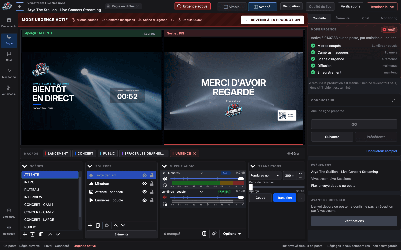Open the Conducteur complet link
The image size is (401, 250).
click(x=382, y=151)
